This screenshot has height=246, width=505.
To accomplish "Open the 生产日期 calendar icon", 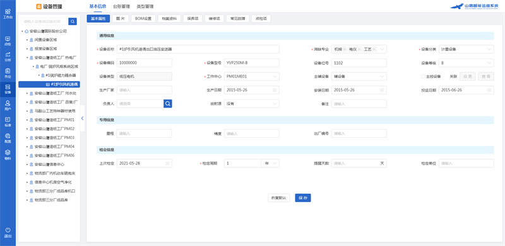I will tap(275, 90).
